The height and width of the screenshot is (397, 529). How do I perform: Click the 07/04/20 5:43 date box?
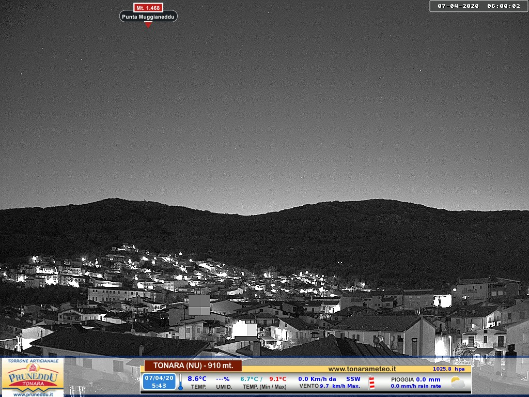[x=159, y=382]
